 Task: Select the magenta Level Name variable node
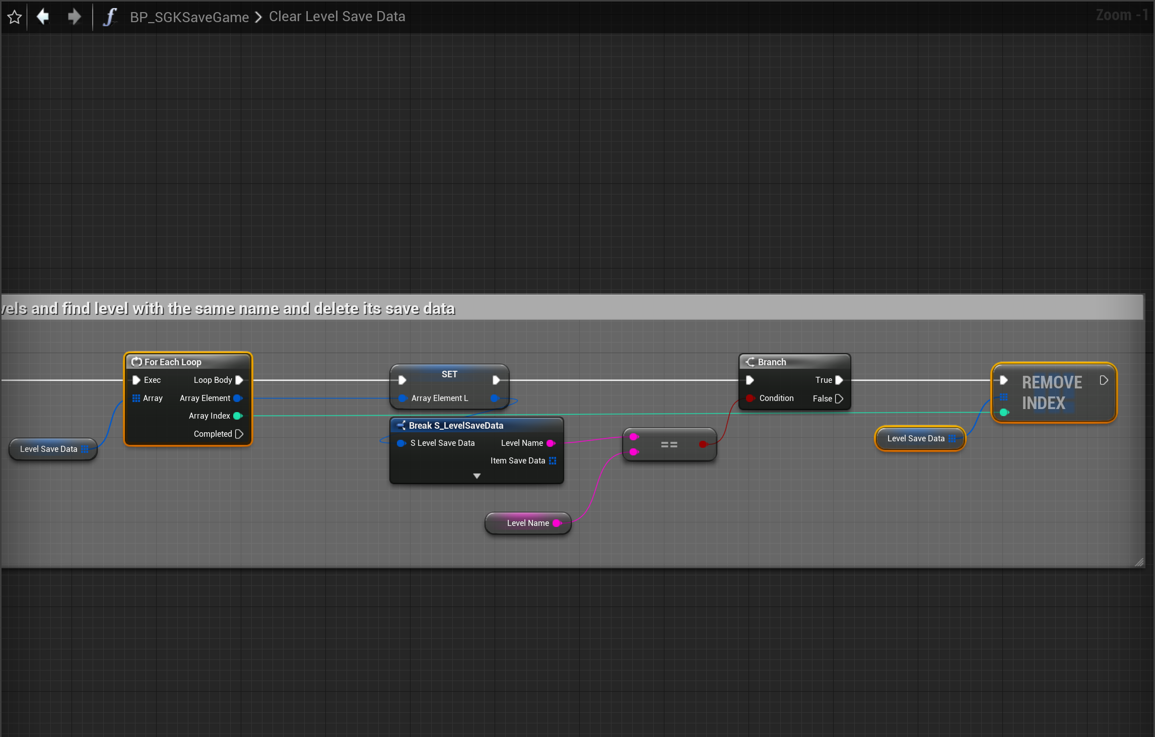coord(527,523)
